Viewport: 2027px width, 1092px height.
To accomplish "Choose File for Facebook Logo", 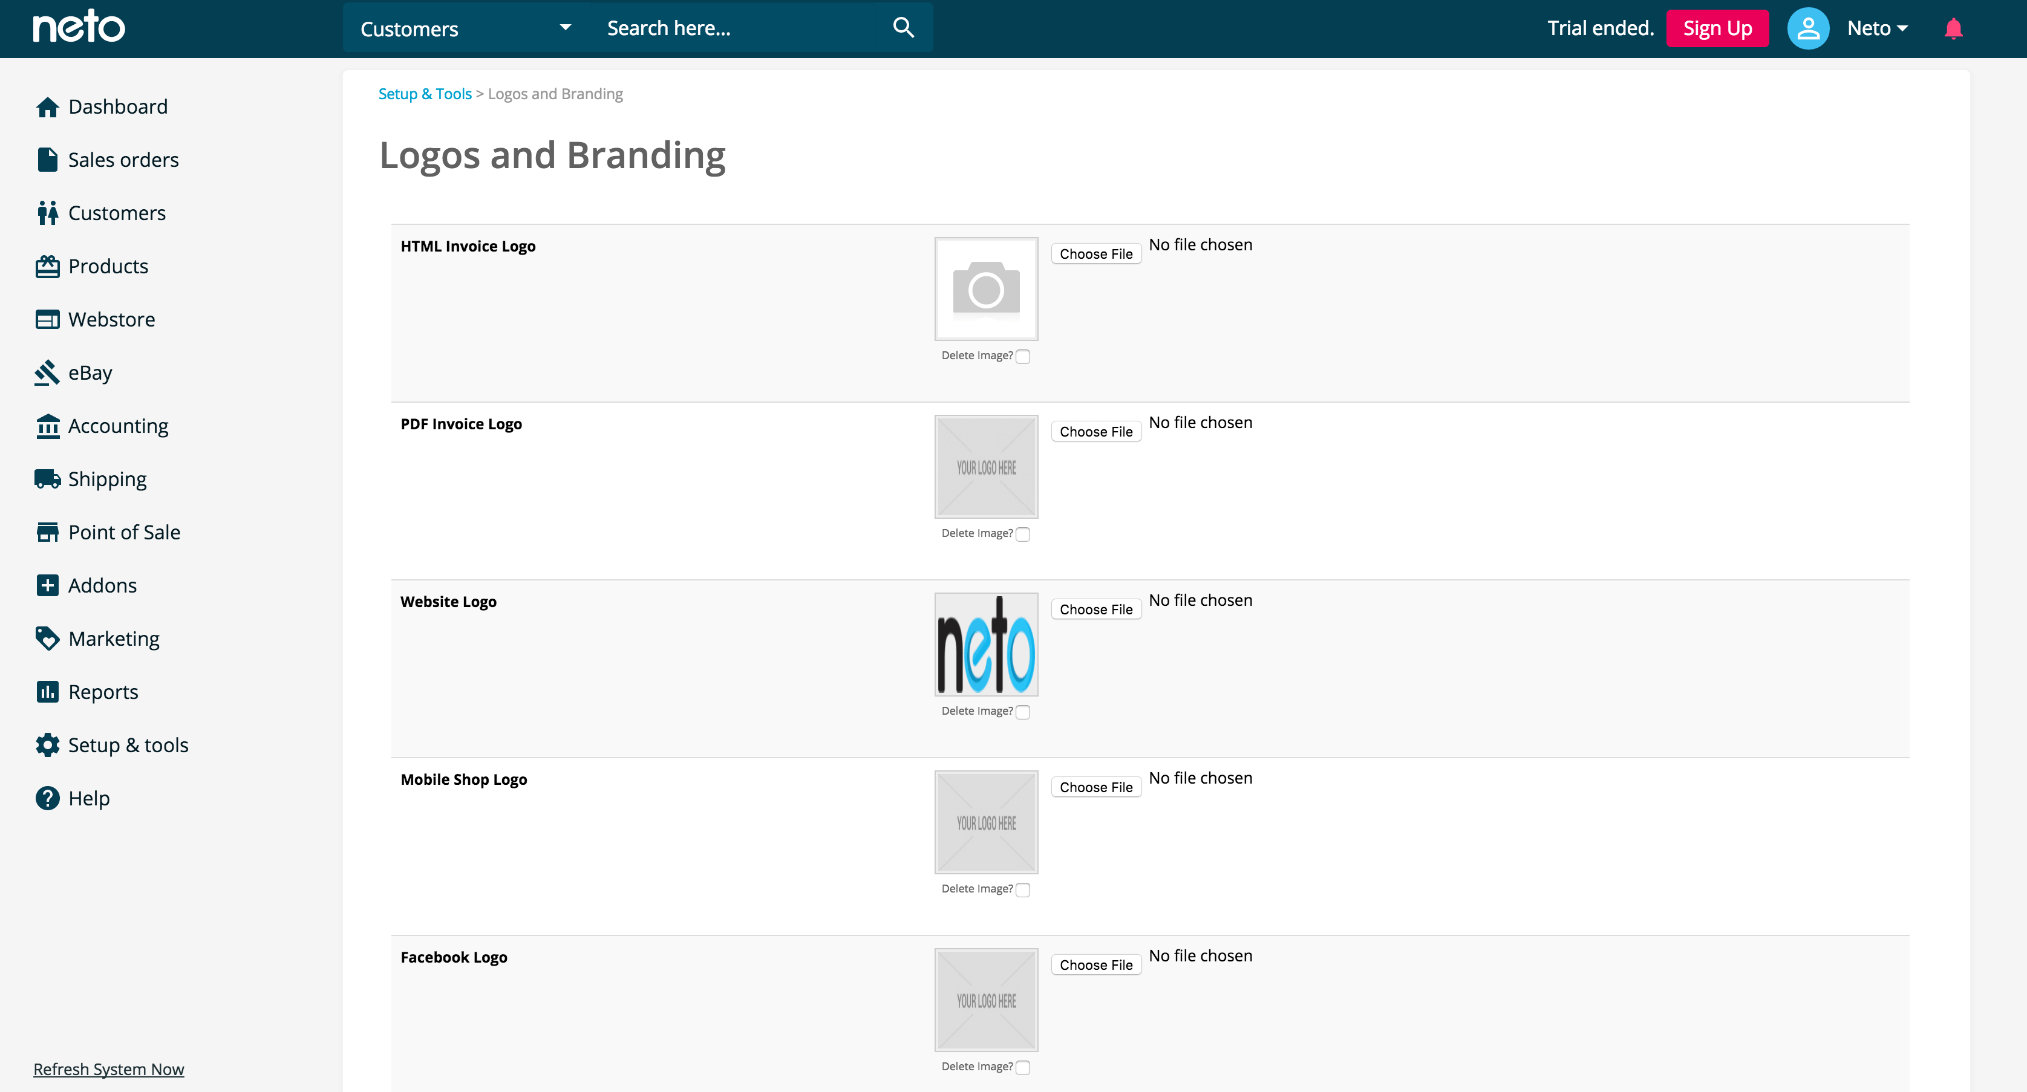I will pos(1095,964).
